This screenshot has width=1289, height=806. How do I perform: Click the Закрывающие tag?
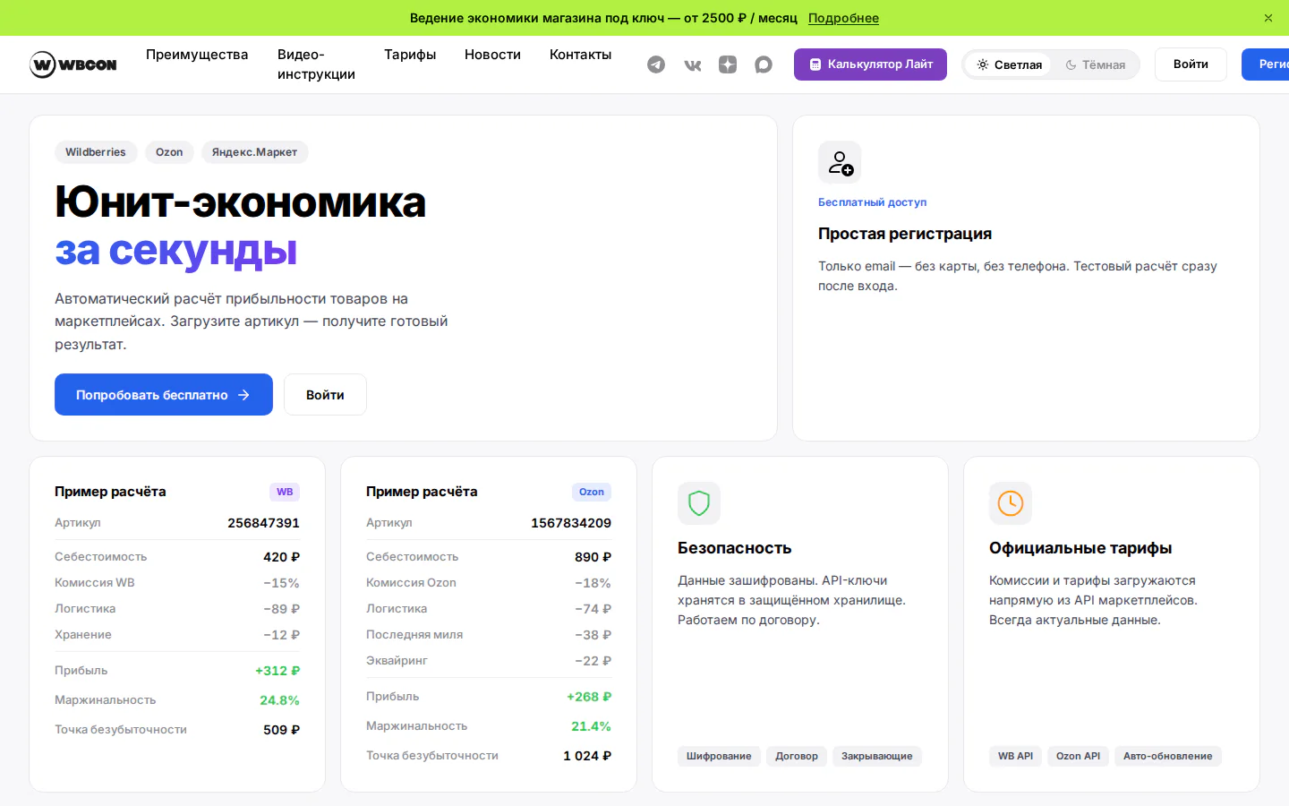pyautogui.click(x=876, y=756)
